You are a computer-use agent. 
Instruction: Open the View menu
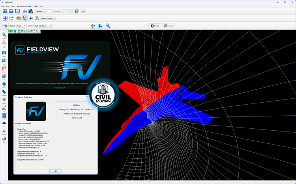[x=13, y=6]
